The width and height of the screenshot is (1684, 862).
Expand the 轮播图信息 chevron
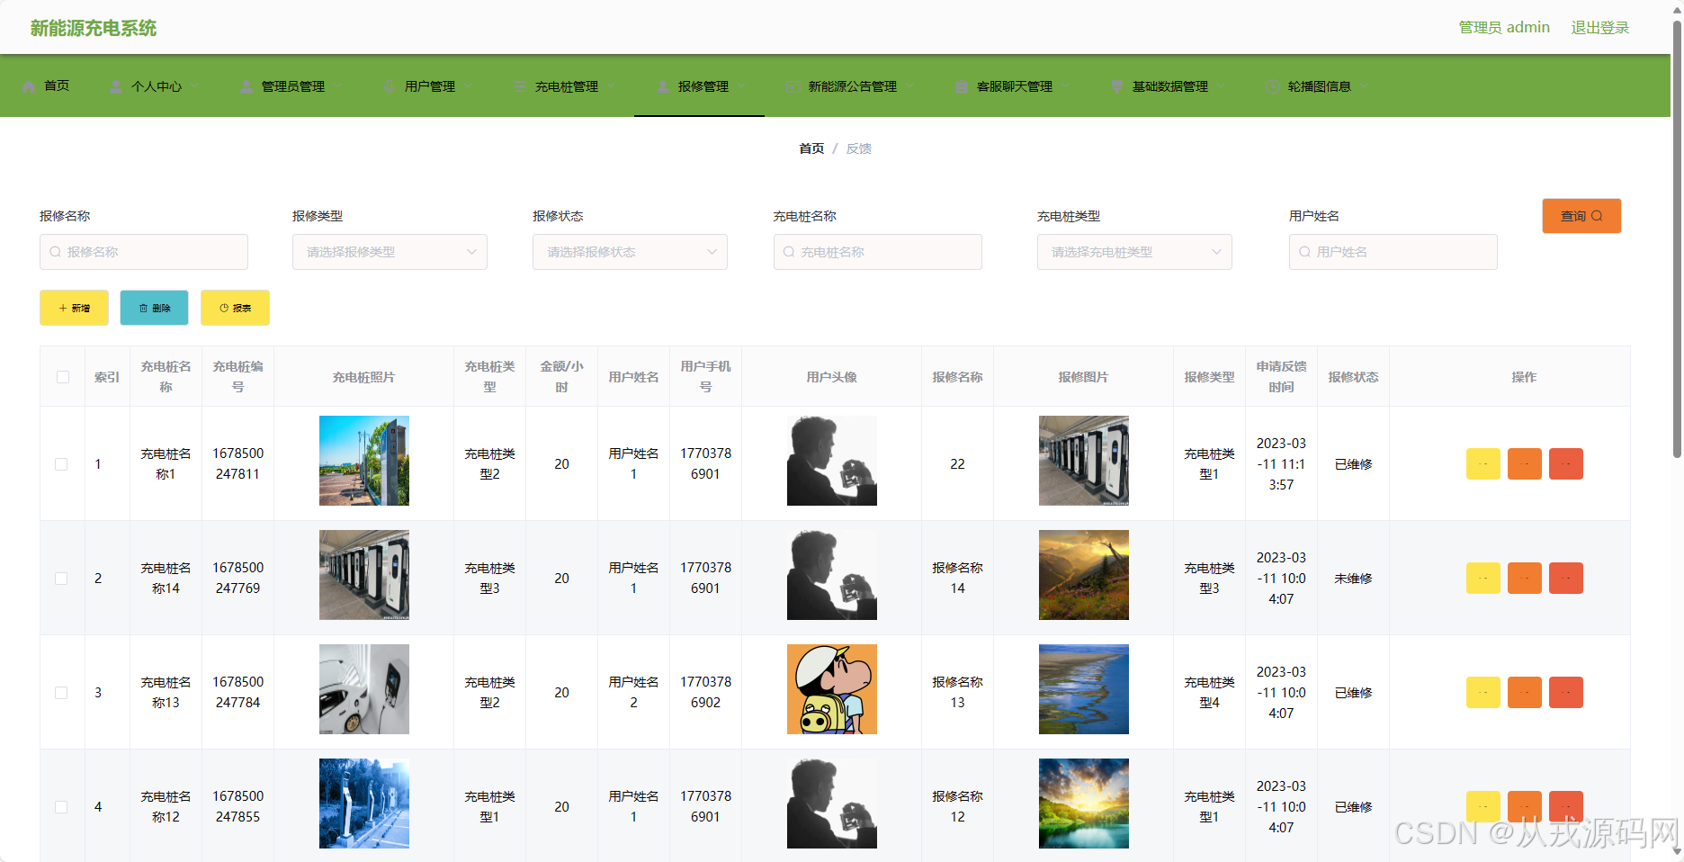pyautogui.click(x=1365, y=86)
